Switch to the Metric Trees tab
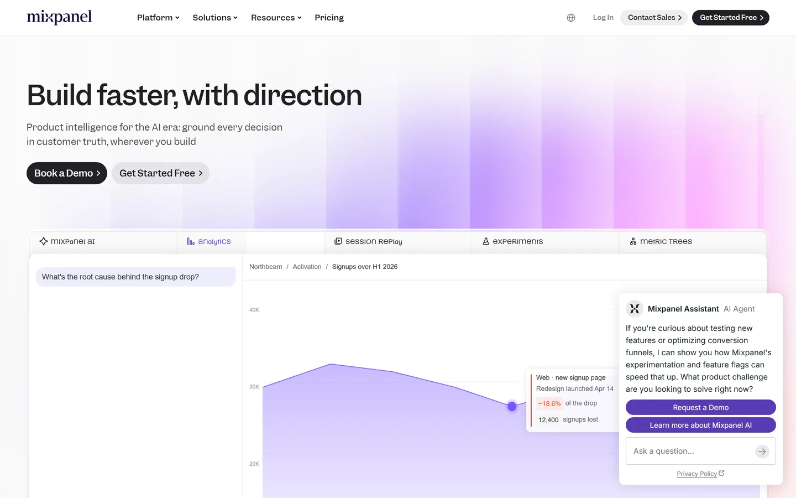The height and width of the screenshot is (498, 796). click(x=693, y=242)
